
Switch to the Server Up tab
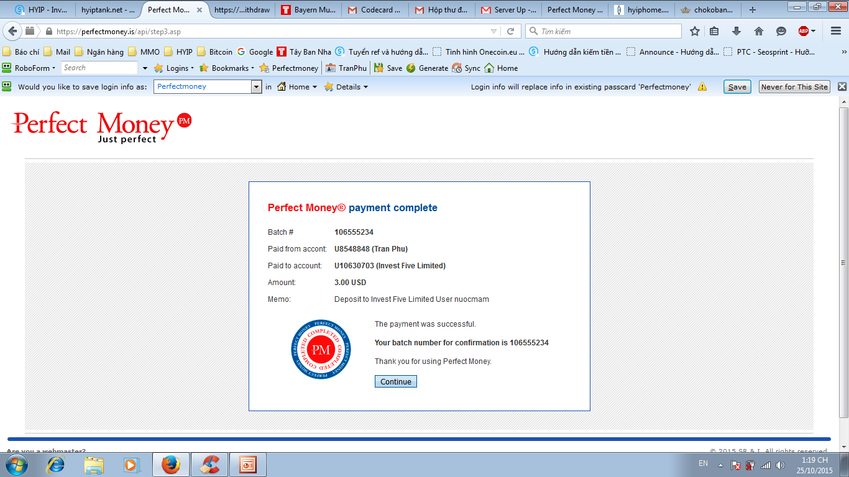tap(508, 10)
